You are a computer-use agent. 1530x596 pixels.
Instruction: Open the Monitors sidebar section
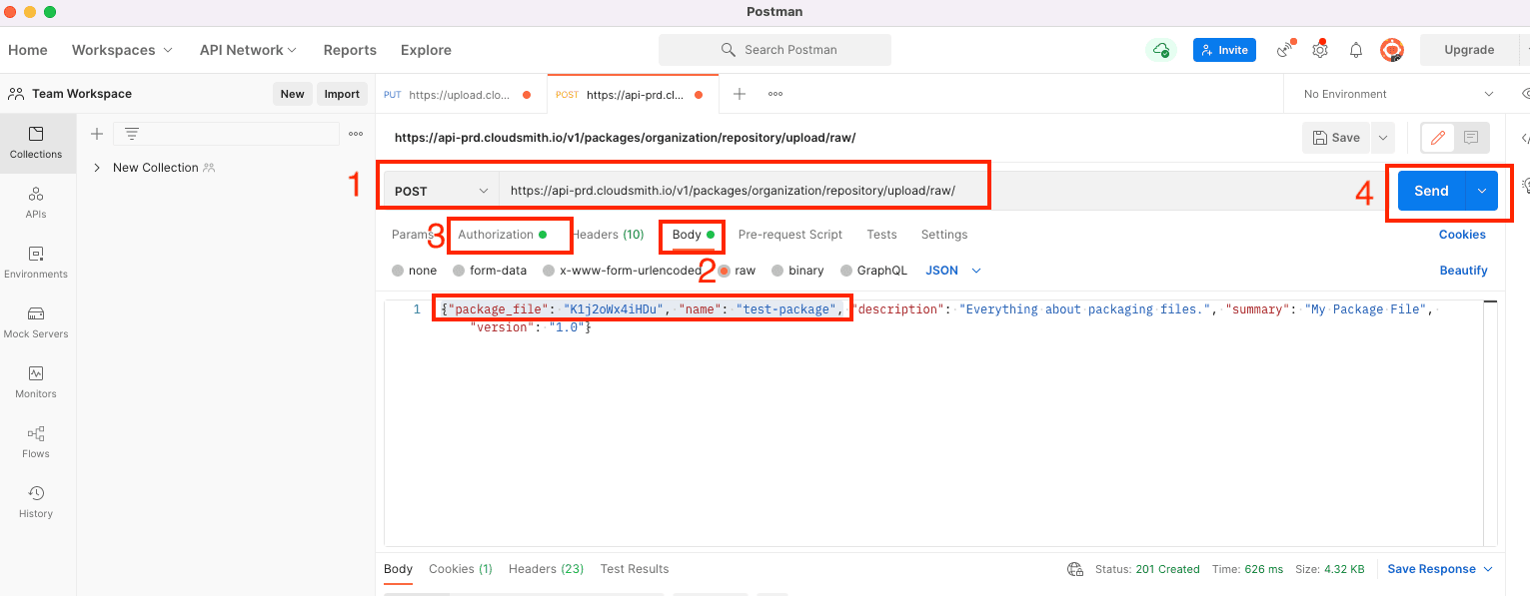(36, 382)
